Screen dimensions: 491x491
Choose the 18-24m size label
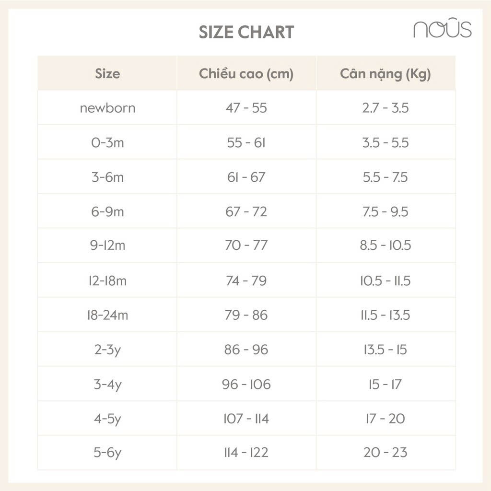(107, 315)
